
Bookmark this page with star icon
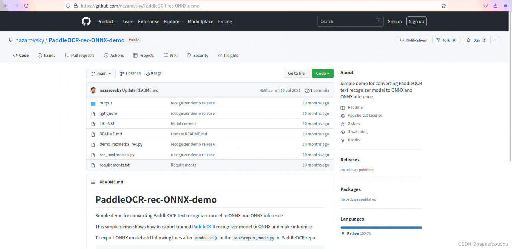(x=444, y=6)
